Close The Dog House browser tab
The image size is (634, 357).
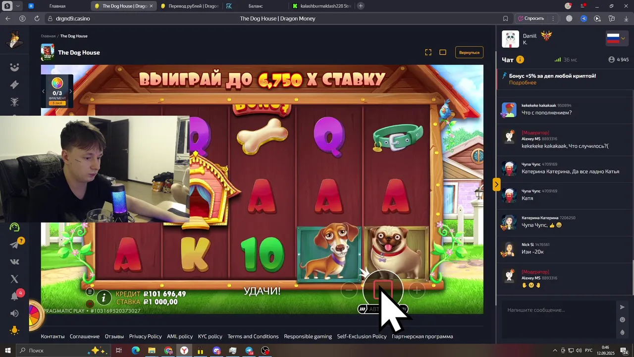(x=151, y=6)
